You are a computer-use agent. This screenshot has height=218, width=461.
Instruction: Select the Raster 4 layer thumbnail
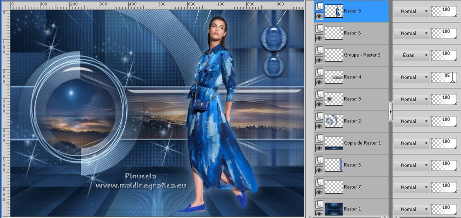point(334,77)
